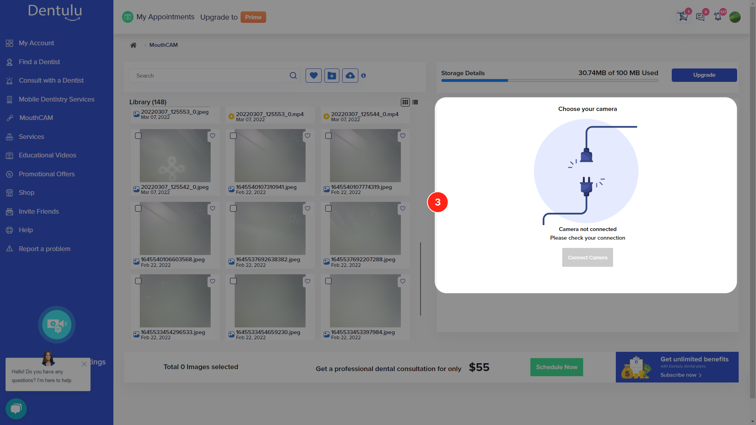
Task: Click the Dentulu logo
Action: point(55,12)
